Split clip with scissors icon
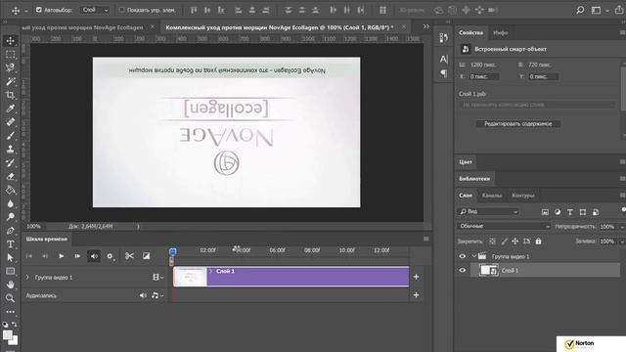Viewport: 626px width, 352px height. coord(129,256)
